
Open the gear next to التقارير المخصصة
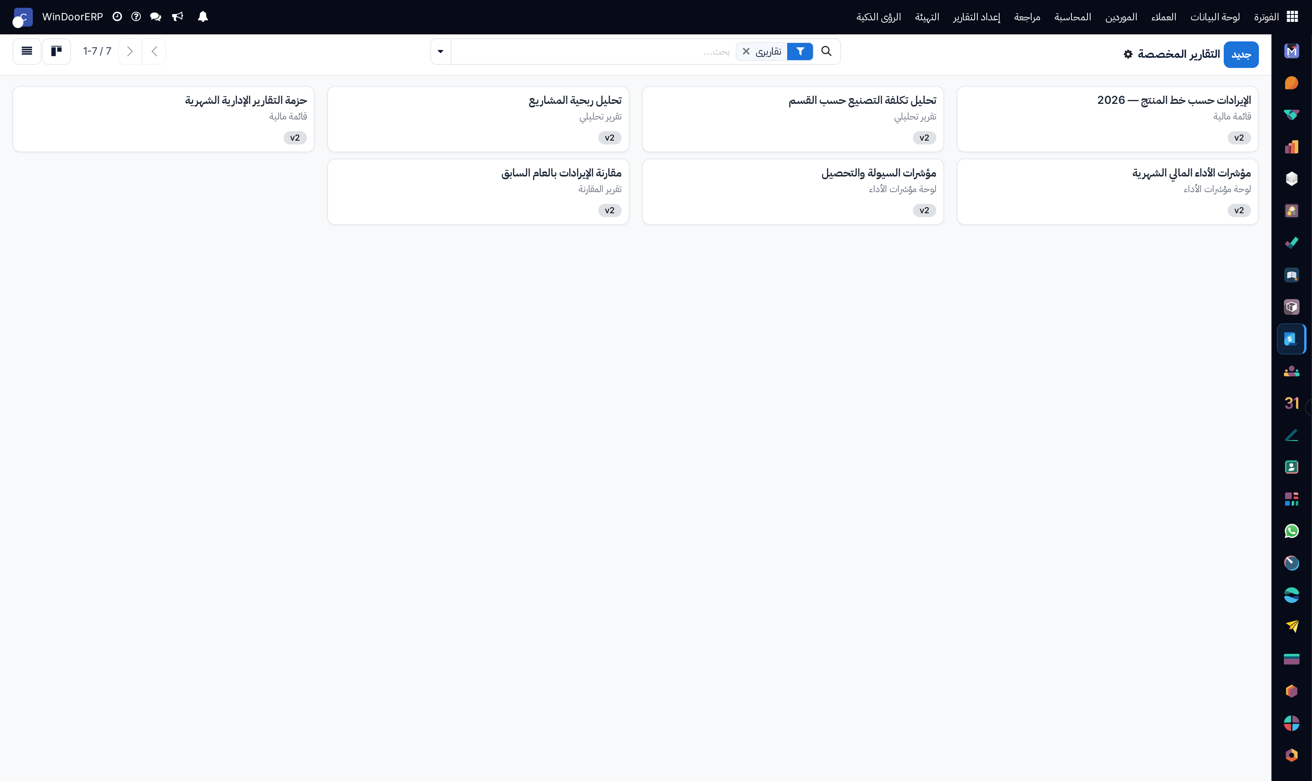1128,54
